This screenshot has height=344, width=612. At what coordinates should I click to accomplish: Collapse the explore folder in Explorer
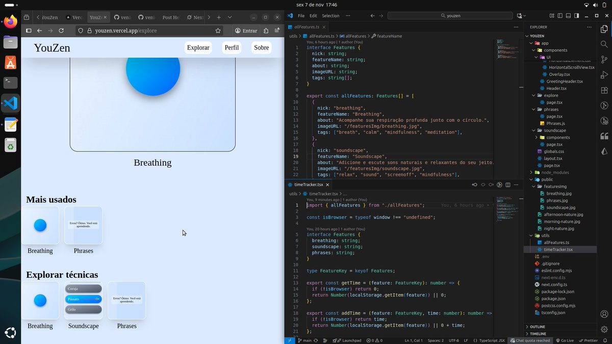point(560,95)
